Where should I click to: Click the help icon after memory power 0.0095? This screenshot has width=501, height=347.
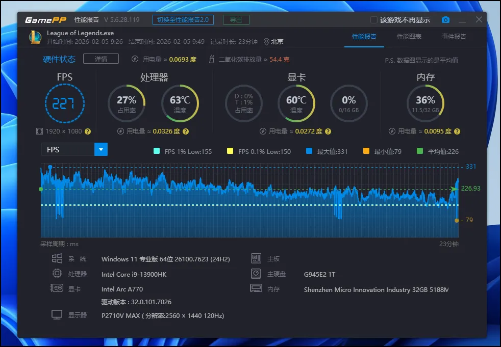click(x=457, y=131)
